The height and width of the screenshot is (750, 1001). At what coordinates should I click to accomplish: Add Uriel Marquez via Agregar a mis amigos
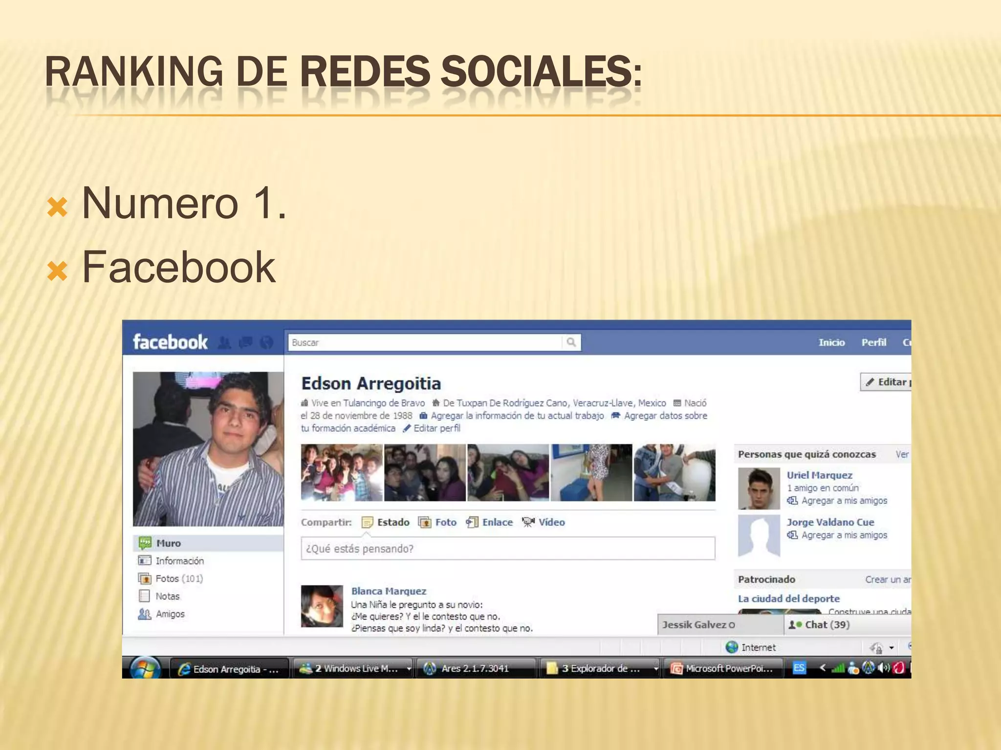tap(844, 500)
